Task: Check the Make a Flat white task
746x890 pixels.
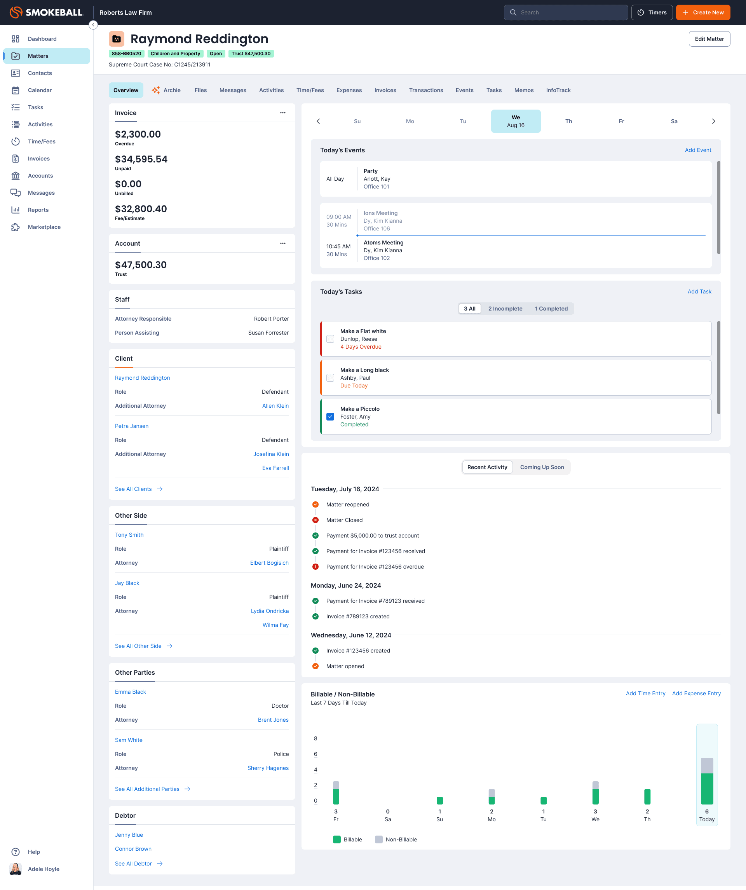Action: [330, 339]
